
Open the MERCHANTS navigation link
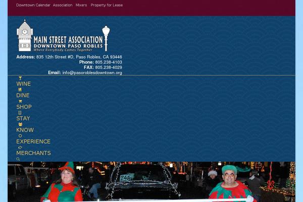(33, 153)
